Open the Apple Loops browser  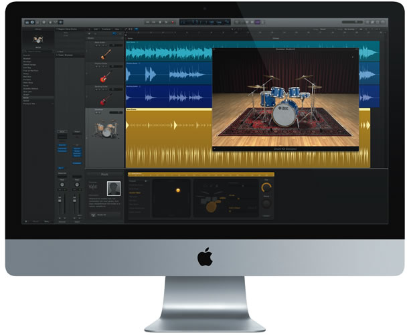pos(378,22)
